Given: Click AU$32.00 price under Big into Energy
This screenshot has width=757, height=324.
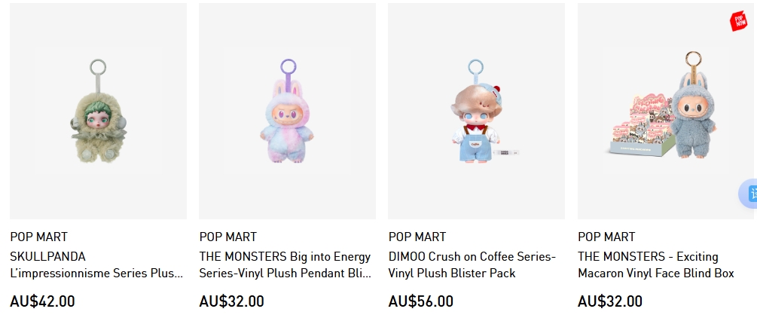Looking at the screenshot, I should pyautogui.click(x=232, y=301).
